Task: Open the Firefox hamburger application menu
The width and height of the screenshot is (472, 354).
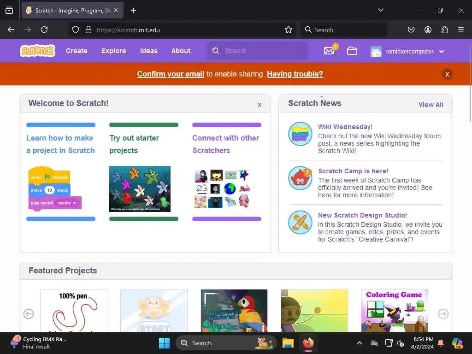Action: click(461, 29)
